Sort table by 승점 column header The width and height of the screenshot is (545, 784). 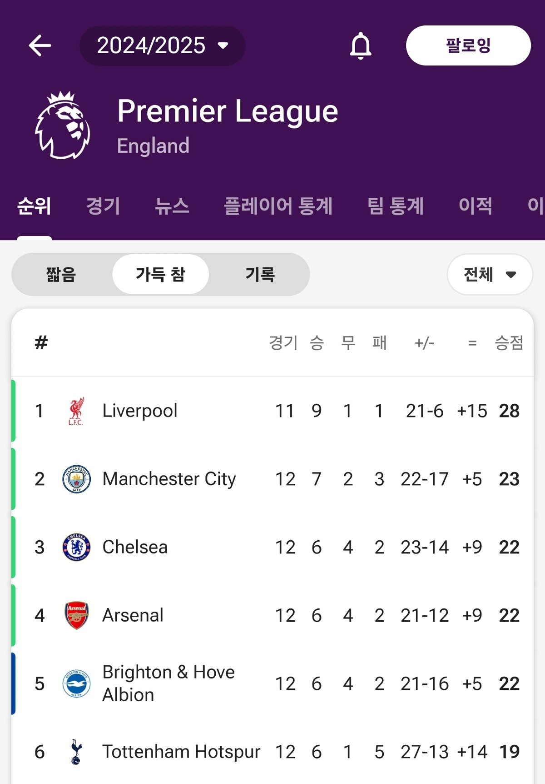click(509, 342)
